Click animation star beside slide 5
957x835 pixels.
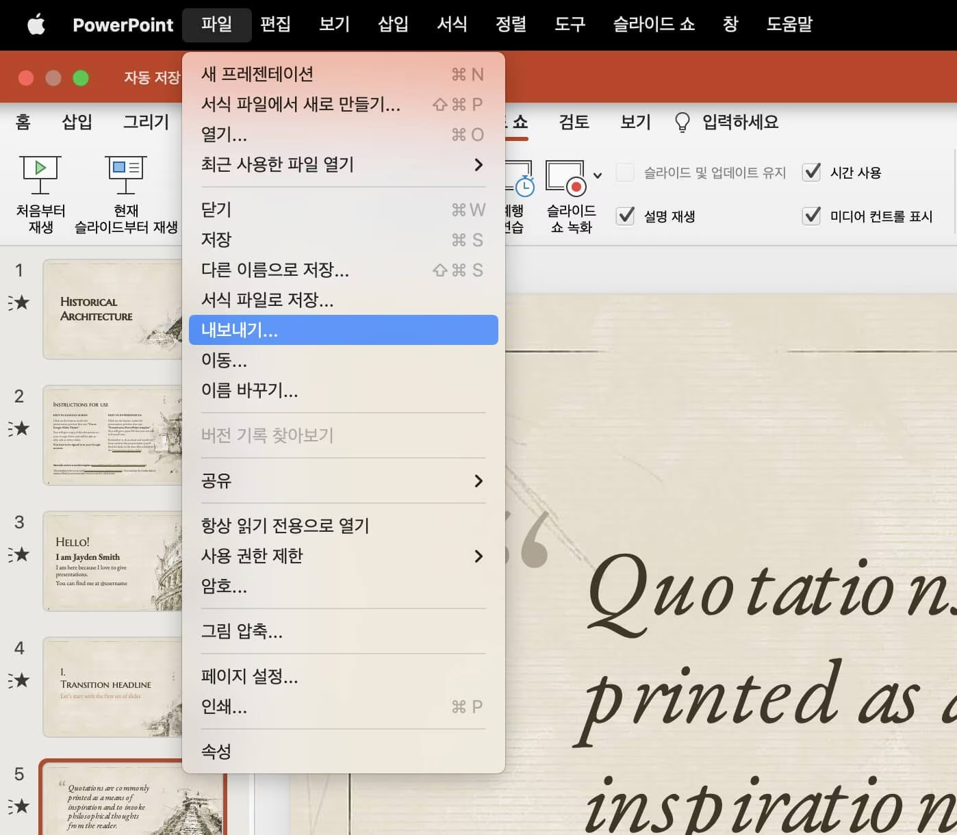[20, 806]
